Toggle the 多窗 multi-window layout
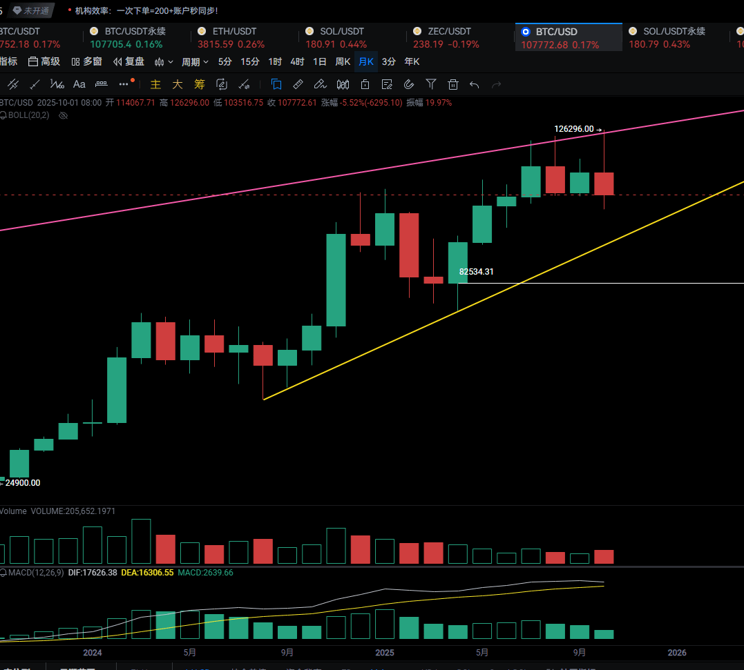744x670 pixels. pyautogui.click(x=87, y=61)
